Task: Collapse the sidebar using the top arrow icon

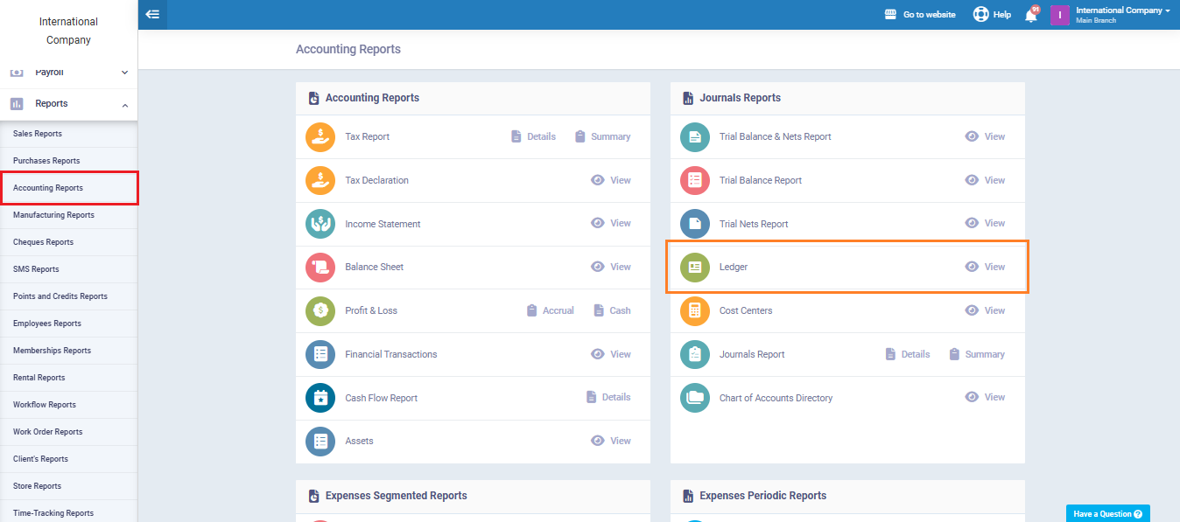Action: [152, 15]
